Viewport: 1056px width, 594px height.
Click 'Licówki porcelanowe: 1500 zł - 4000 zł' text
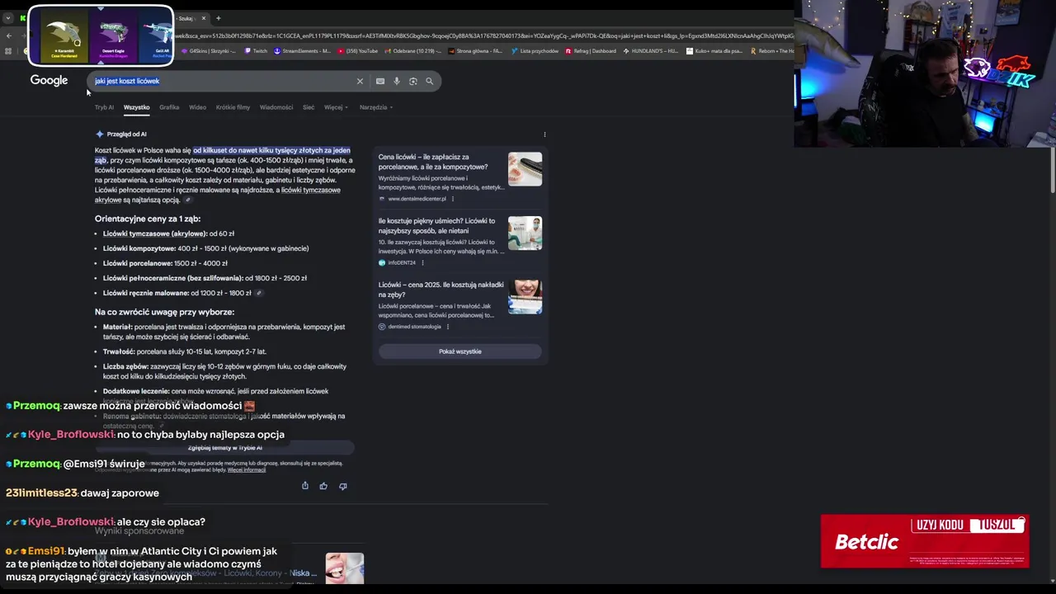pos(165,263)
